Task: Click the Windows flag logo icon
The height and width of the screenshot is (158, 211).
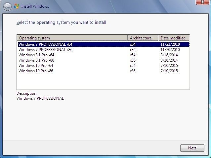Action: click(x=17, y=6)
